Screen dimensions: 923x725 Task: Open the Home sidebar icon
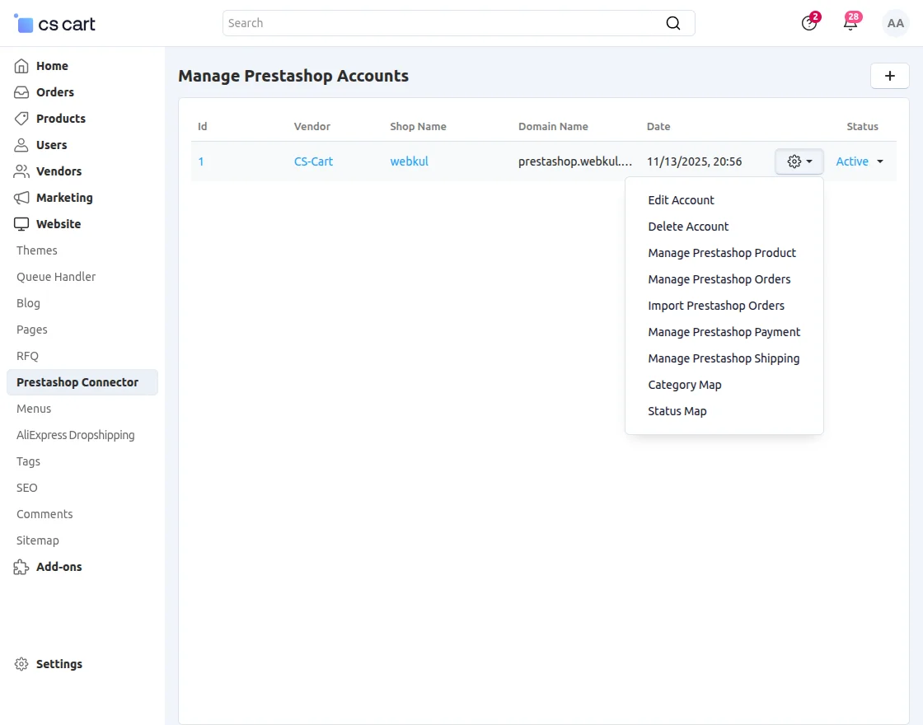[x=20, y=66]
